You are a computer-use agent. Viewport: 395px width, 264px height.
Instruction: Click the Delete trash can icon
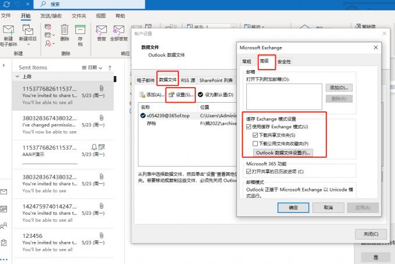coord(64,30)
